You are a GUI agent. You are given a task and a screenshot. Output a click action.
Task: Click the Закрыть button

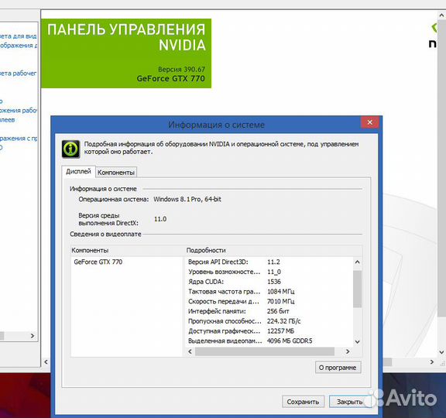coord(350,402)
